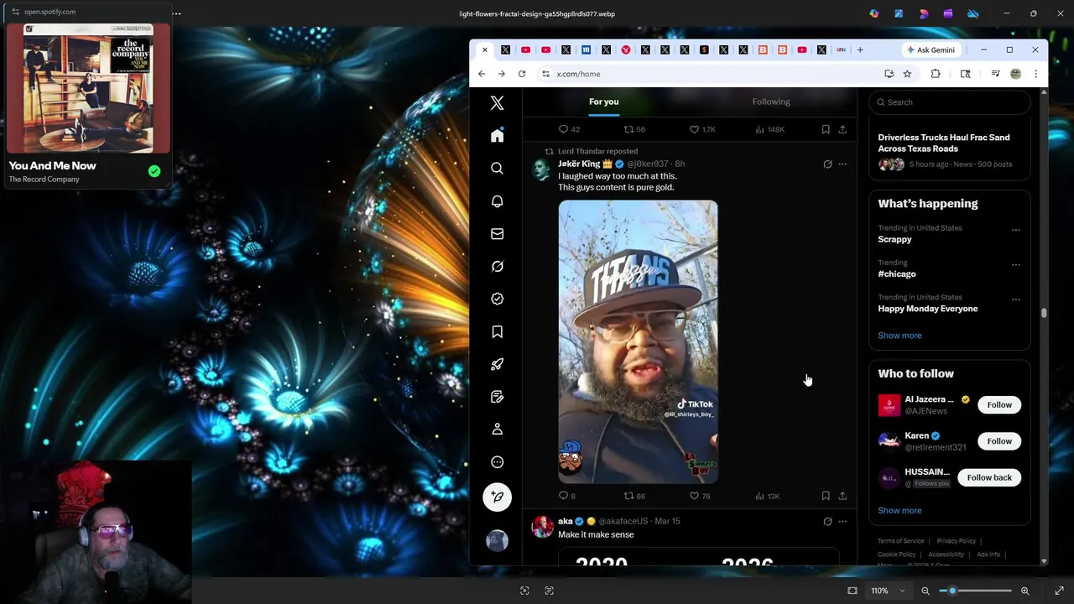Open the Notifications bell in X sidebar

(x=497, y=201)
